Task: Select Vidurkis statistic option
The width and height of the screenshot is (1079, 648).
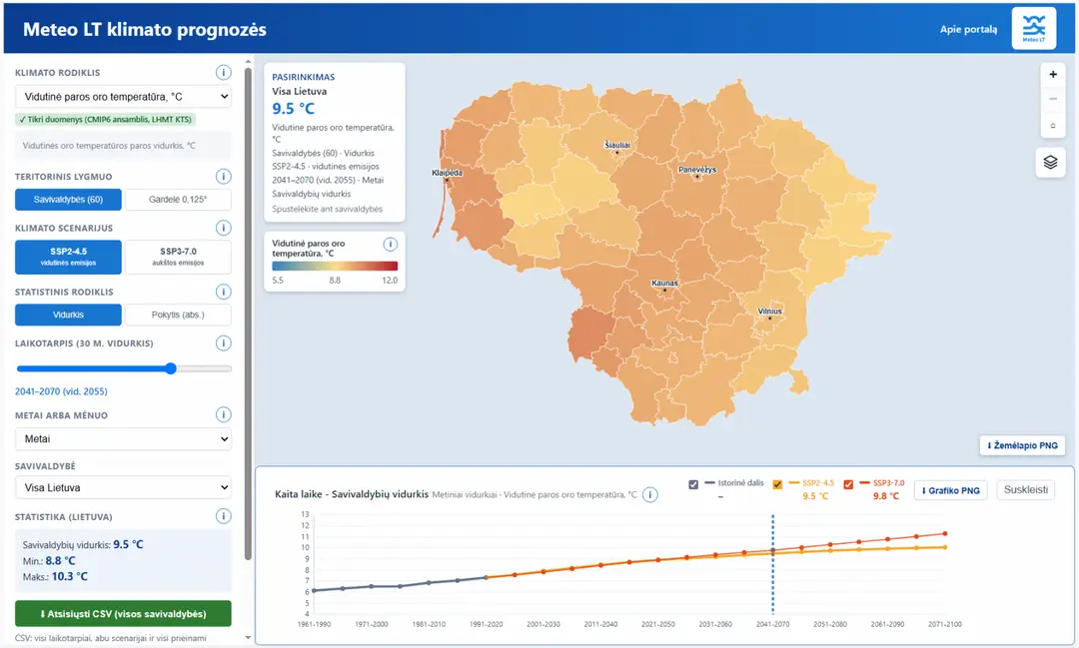Action: click(68, 316)
